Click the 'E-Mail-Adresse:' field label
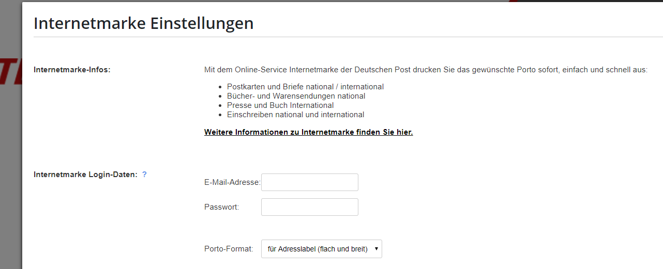This screenshot has width=663, height=269. click(232, 182)
